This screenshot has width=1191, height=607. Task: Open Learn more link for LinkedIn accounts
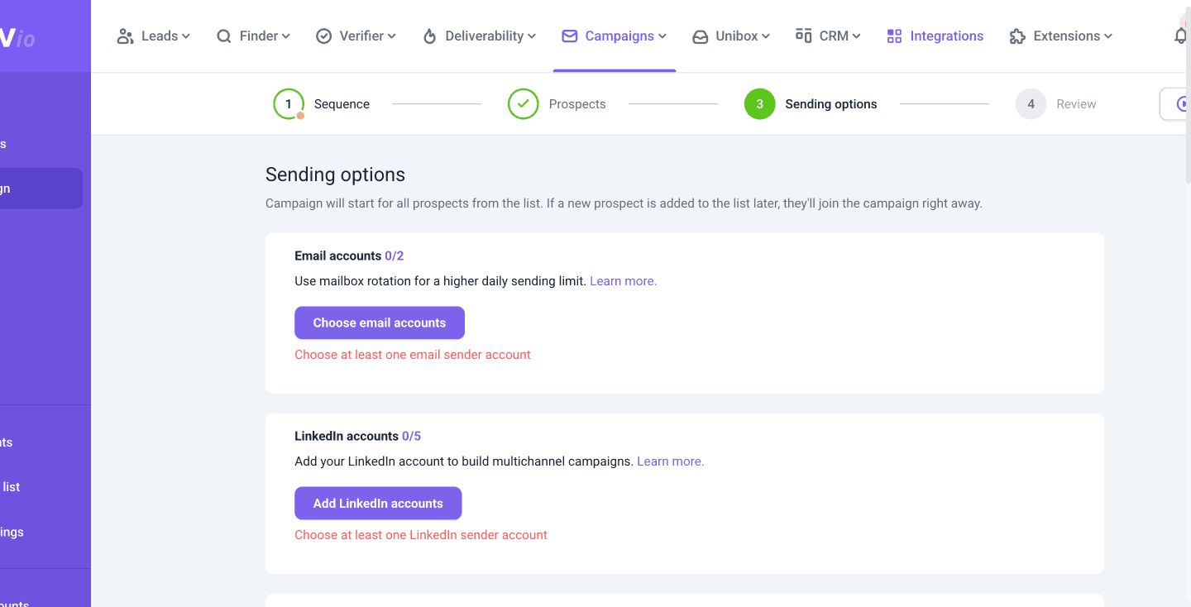click(x=670, y=461)
